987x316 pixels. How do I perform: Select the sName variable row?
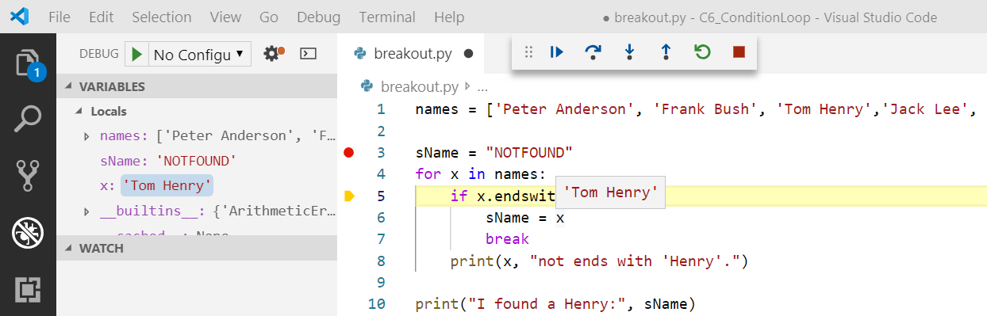[x=197, y=161]
